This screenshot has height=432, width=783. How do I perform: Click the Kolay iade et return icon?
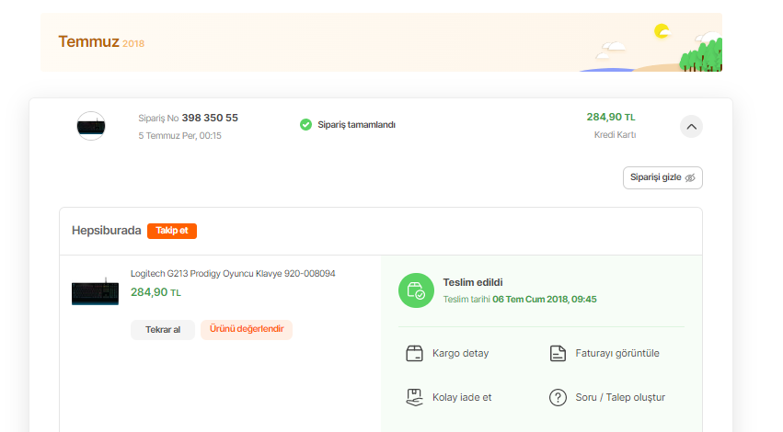[414, 398]
